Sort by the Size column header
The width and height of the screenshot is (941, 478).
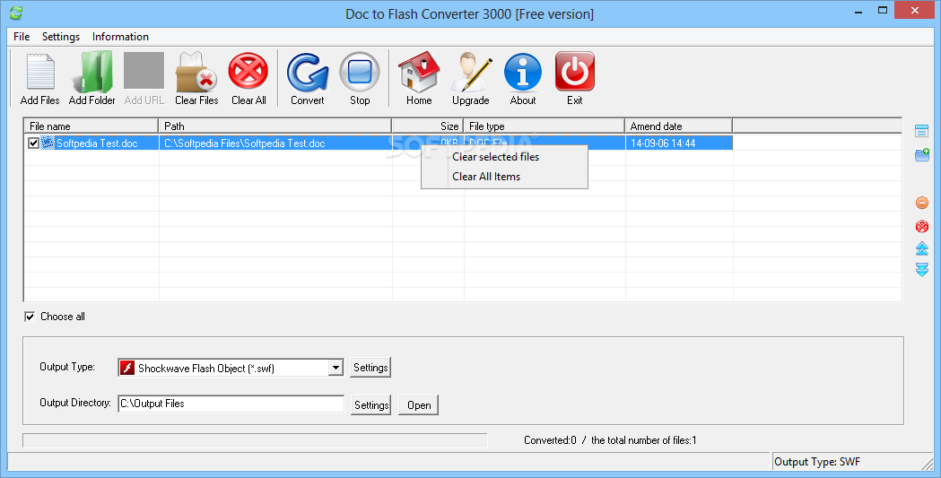(x=427, y=126)
